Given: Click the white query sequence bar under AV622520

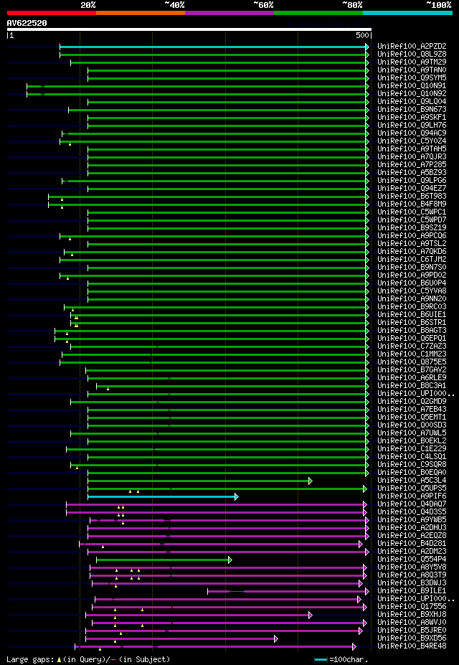Looking at the screenshot, I should (189, 29).
